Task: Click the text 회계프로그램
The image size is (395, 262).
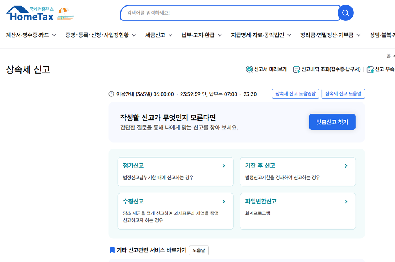Action: coord(257,213)
